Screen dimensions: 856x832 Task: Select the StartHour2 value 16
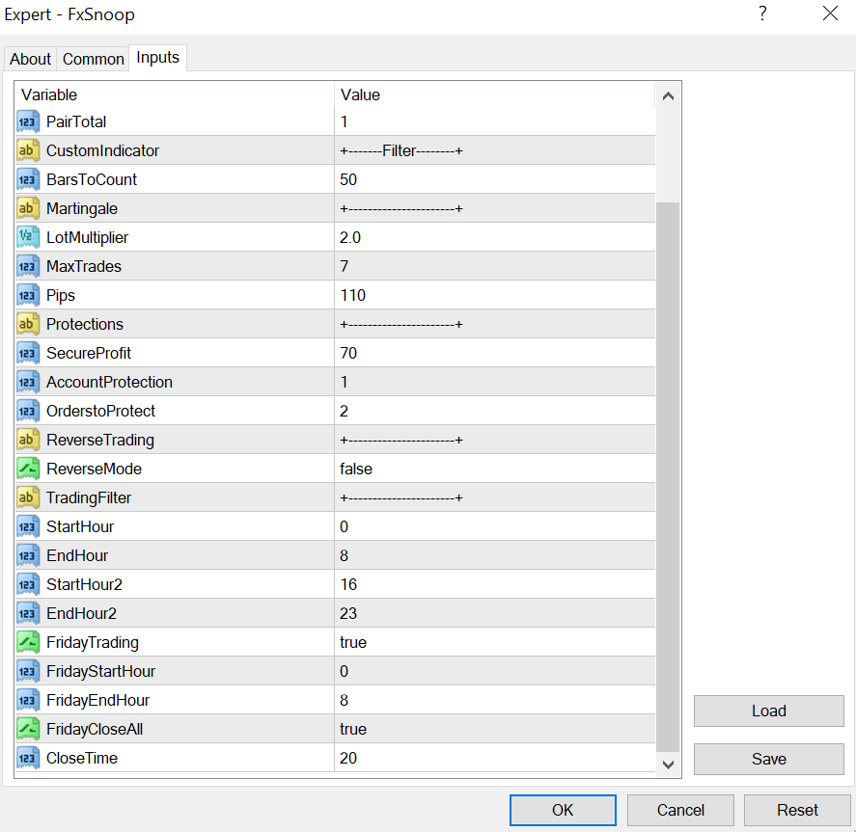(x=348, y=584)
